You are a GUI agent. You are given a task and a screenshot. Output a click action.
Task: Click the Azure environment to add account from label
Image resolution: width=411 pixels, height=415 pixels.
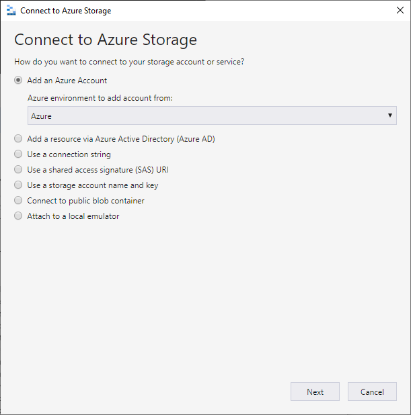(100, 98)
